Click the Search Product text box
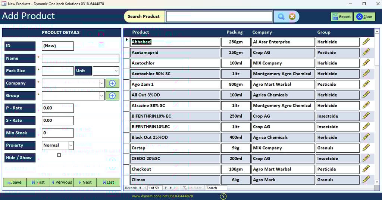Image resolution: width=382 pixels, height=200 pixels. click(219, 16)
